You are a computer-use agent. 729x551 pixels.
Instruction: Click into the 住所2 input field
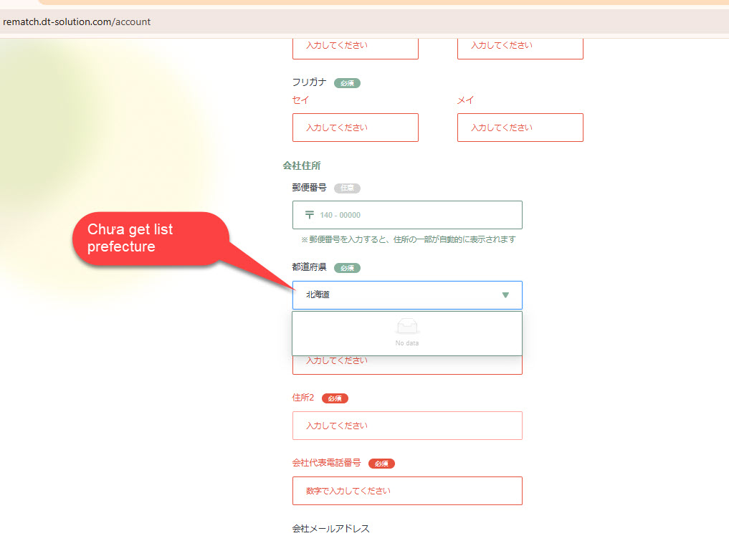click(x=407, y=426)
